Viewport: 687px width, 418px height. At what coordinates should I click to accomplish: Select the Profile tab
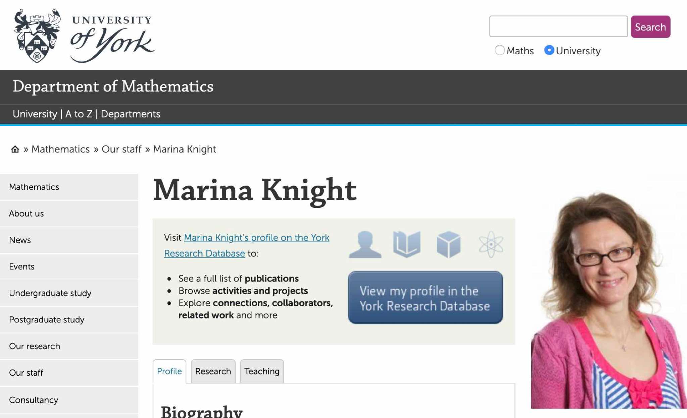(x=169, y=371)
